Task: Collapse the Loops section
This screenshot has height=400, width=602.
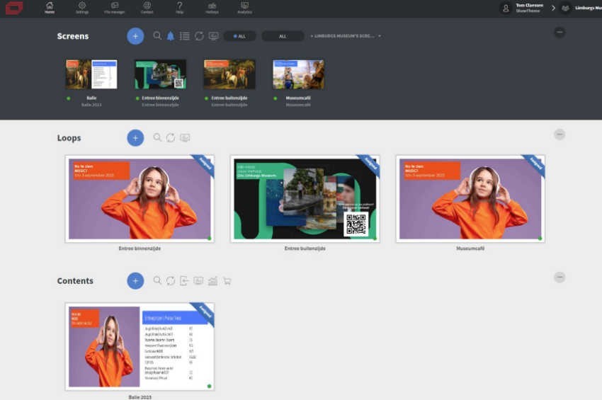Action: pyautogui.click(x=560, y=135)
